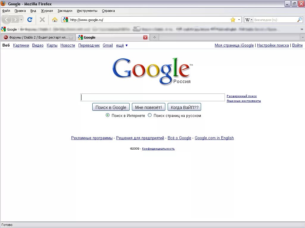The image size is (305, 228).
Task: Open the Правка menu
Action: pos(20,11)
